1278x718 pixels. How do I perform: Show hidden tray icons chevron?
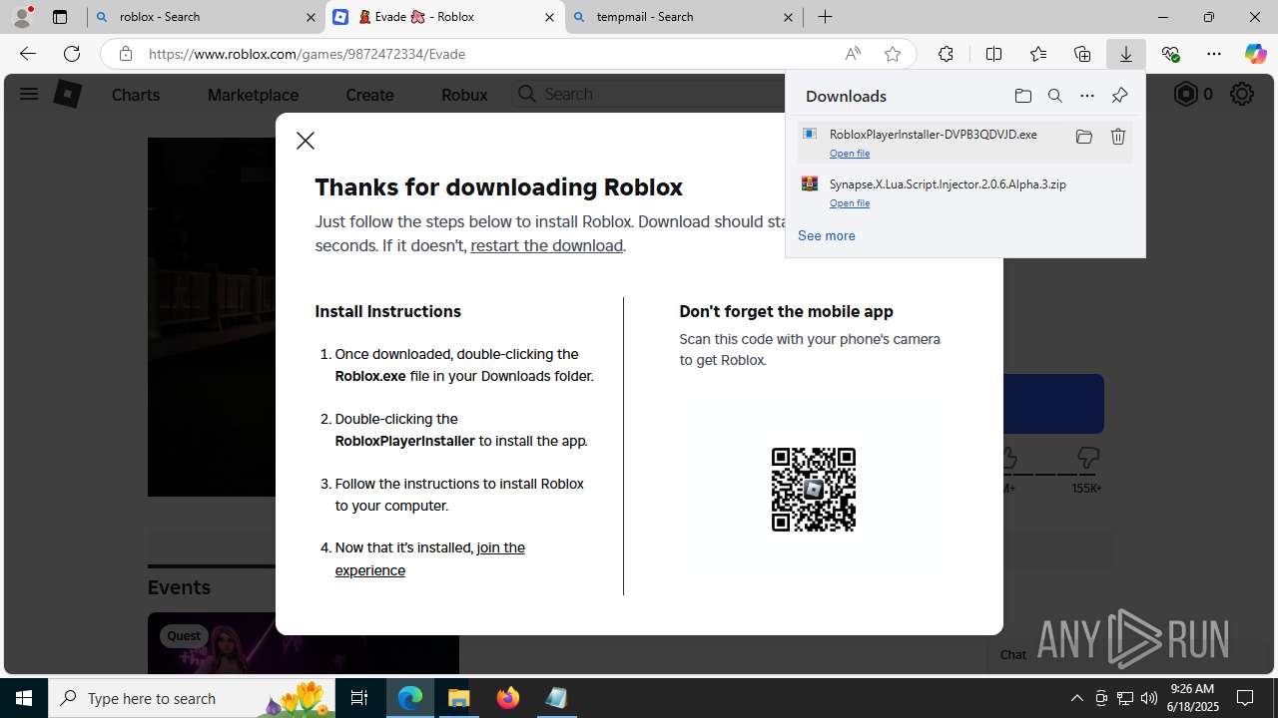(1076, 698)
